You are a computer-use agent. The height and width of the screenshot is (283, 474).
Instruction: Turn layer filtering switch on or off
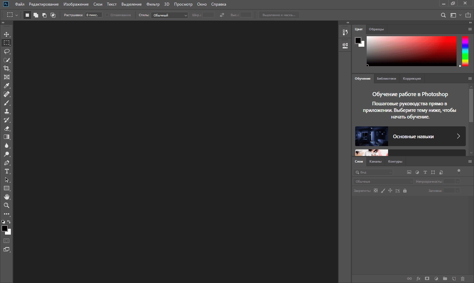(459, 171)
